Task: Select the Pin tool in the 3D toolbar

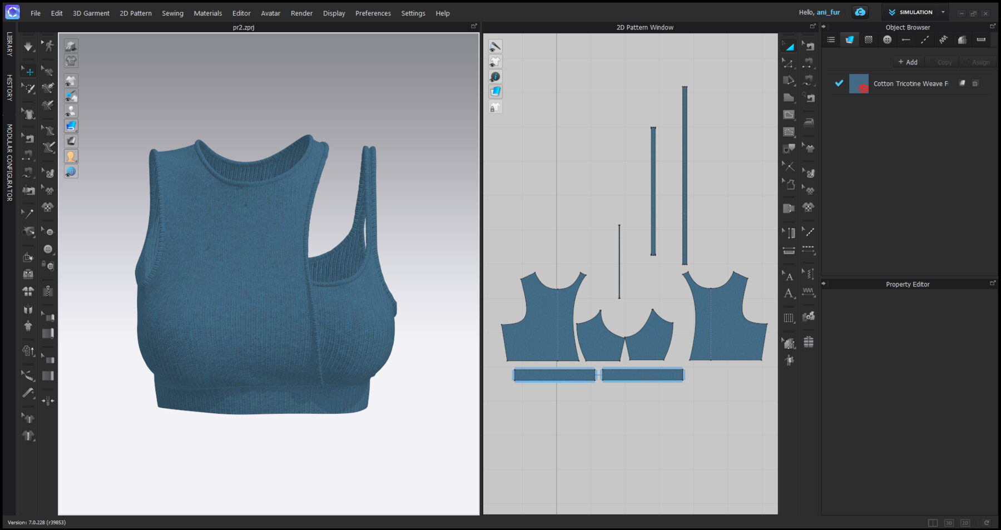Action: (28, 213)
